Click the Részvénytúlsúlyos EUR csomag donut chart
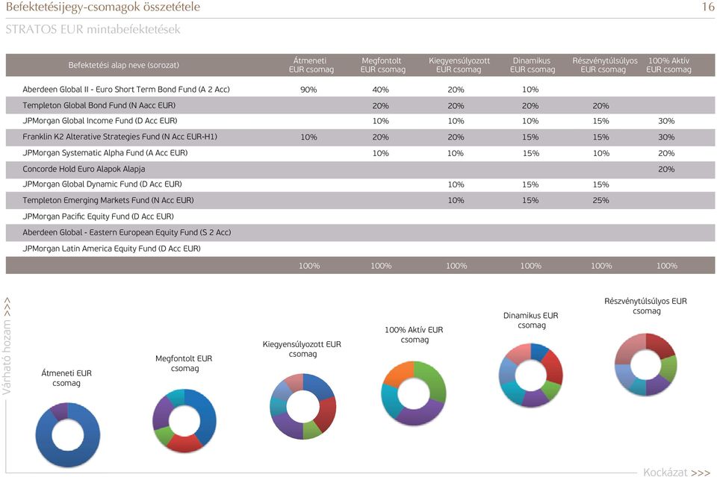Image resolution: width=717 pixels, height=477 pixels. click(645, 364)
